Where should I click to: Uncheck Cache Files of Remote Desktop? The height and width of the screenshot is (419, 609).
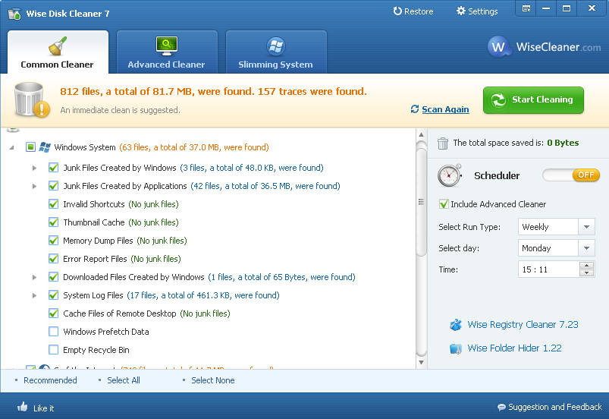tap(54, 313)
